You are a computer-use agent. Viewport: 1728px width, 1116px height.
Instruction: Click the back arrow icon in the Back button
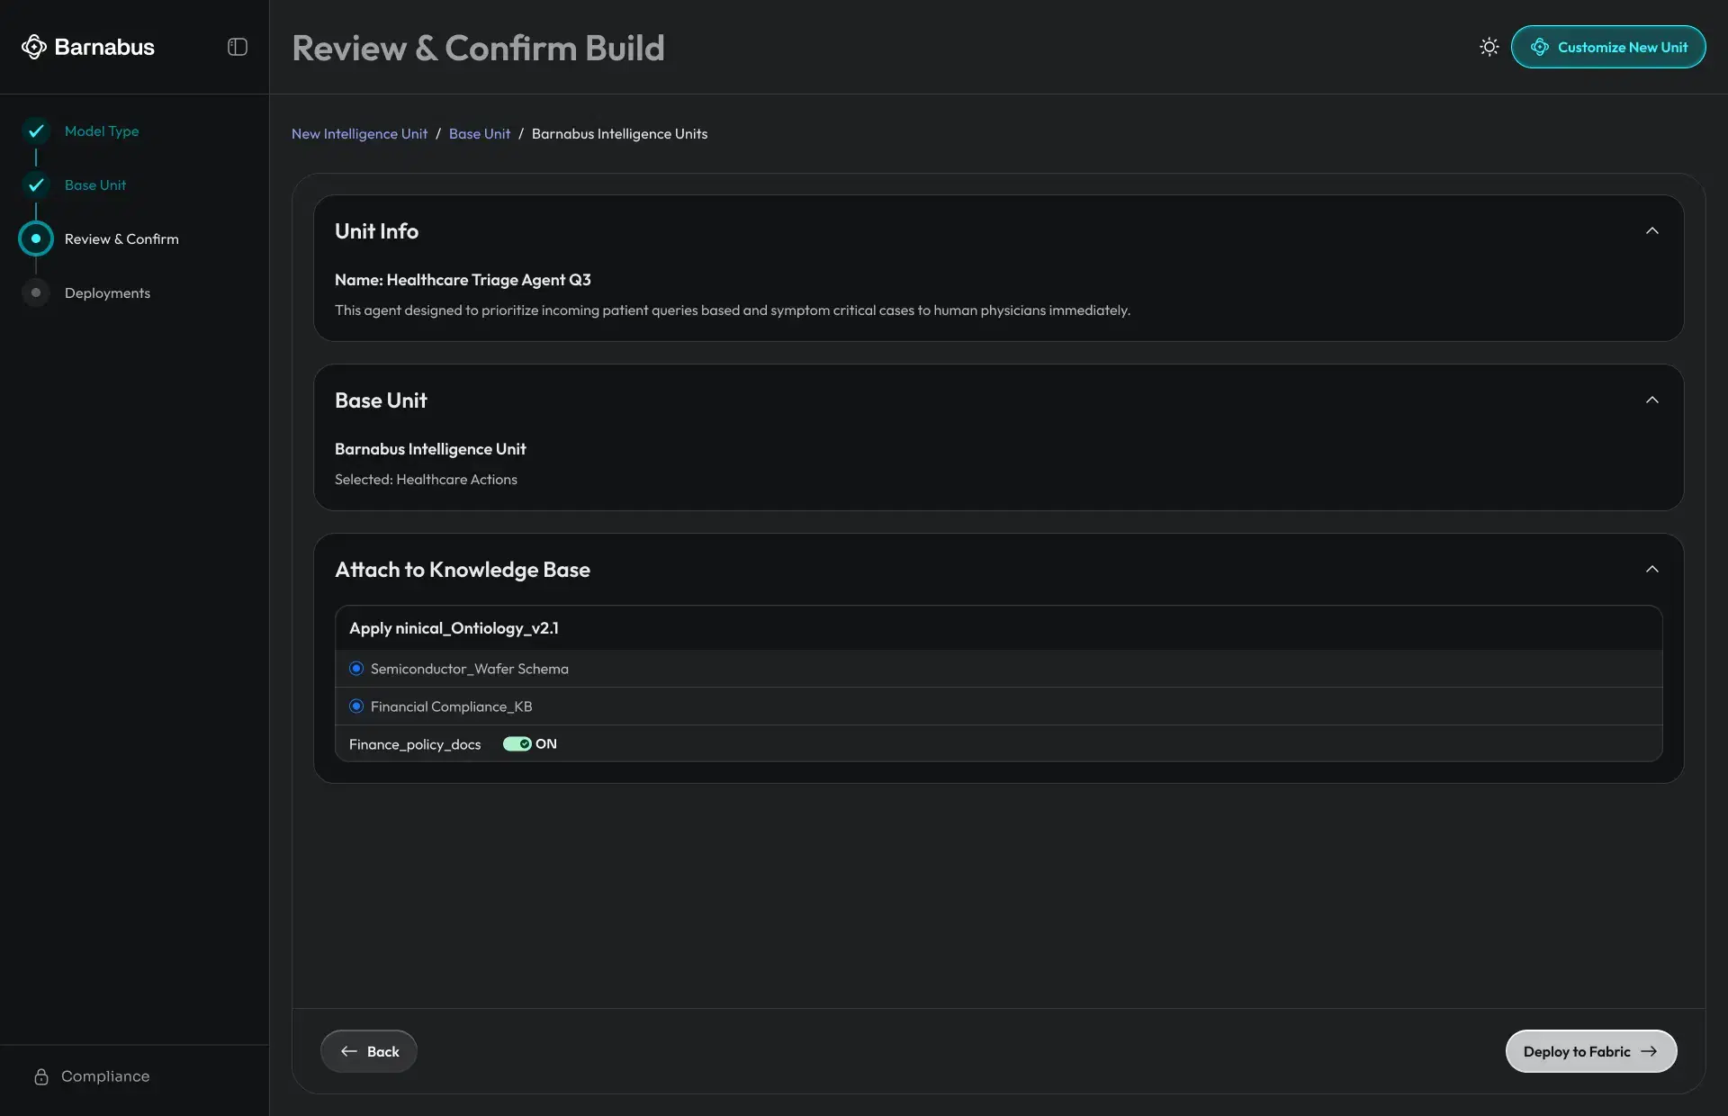click(350, 1051)
